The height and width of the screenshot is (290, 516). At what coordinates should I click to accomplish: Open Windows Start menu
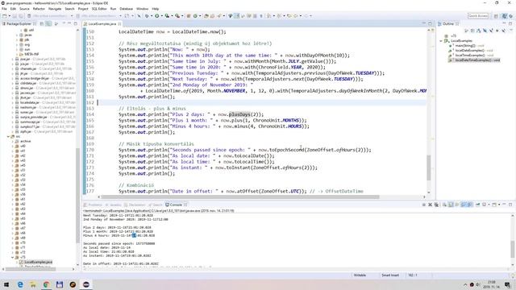[6, 284]
